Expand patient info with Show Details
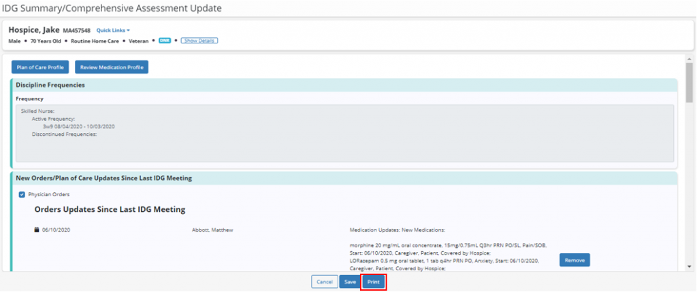Image resolution: width=697 pixels, height=292 pixels. (x=199, y=41)
